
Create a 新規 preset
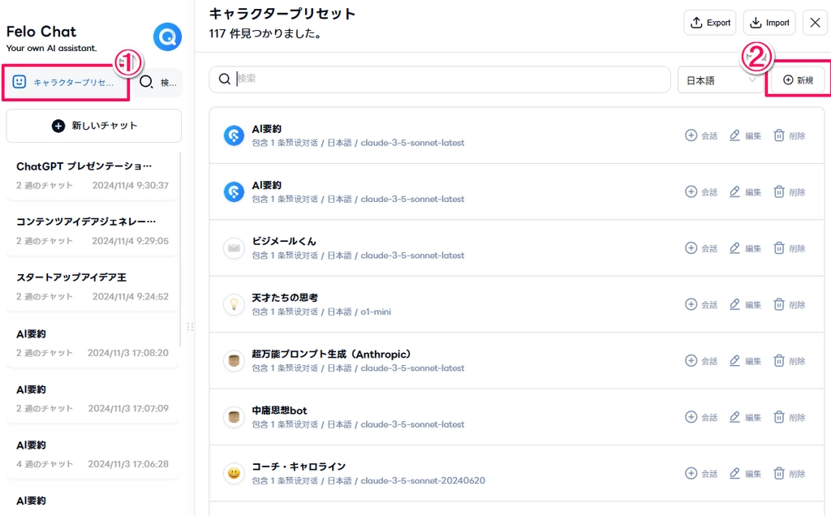[x=798, y=80]
